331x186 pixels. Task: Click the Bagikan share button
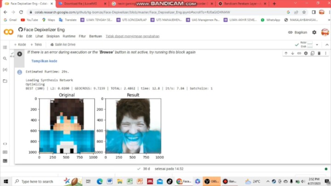[297, 32]
